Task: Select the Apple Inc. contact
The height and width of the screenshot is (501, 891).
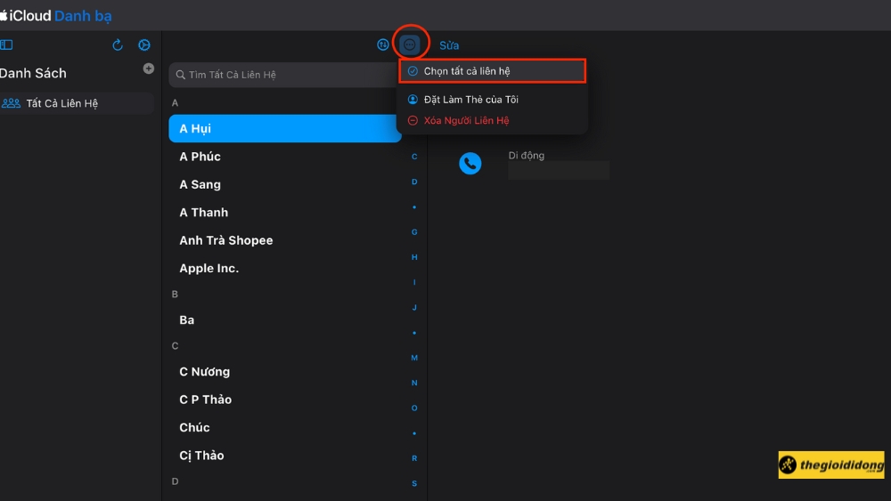Action: (x=208, y=268)
